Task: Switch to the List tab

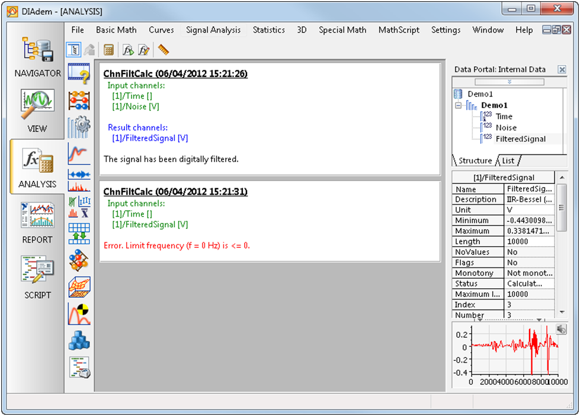Action: [508, 161]
